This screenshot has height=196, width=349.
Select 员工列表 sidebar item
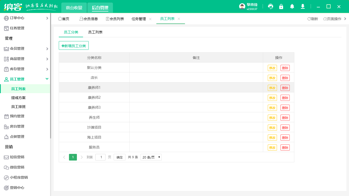tap(25, 89)
